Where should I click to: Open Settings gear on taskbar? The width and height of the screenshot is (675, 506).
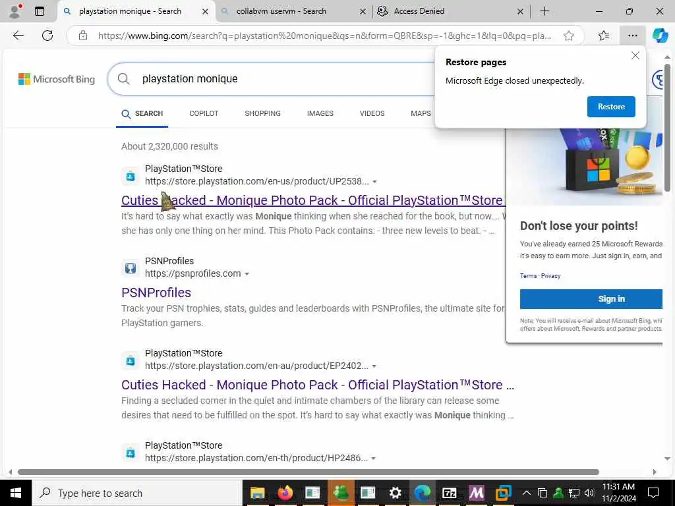point(395,493)
